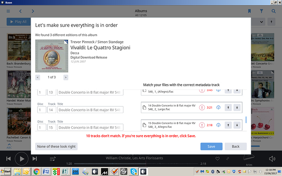Skip to previous track
The image size is (282, 176).
tap(9, 159)
